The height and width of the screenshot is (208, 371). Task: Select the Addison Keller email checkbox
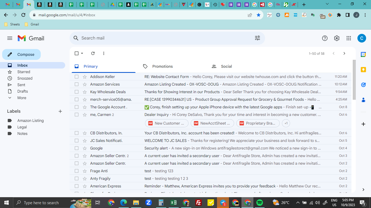pos(77,77)
